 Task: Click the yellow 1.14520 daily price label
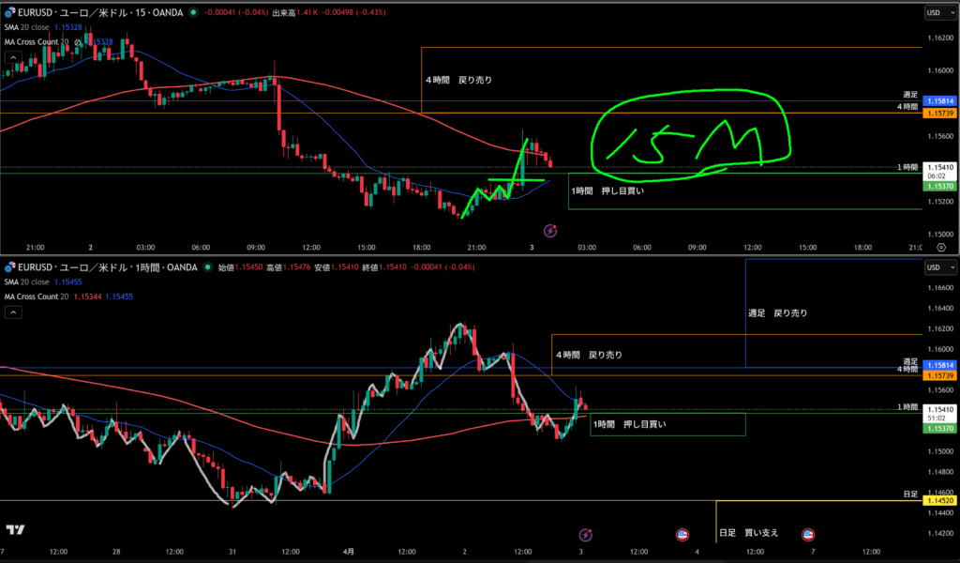coord(939,500)
